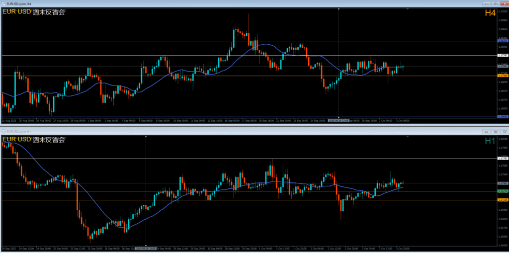Click the H1 chart window title icon
The image size is (509, 253).
3,131
